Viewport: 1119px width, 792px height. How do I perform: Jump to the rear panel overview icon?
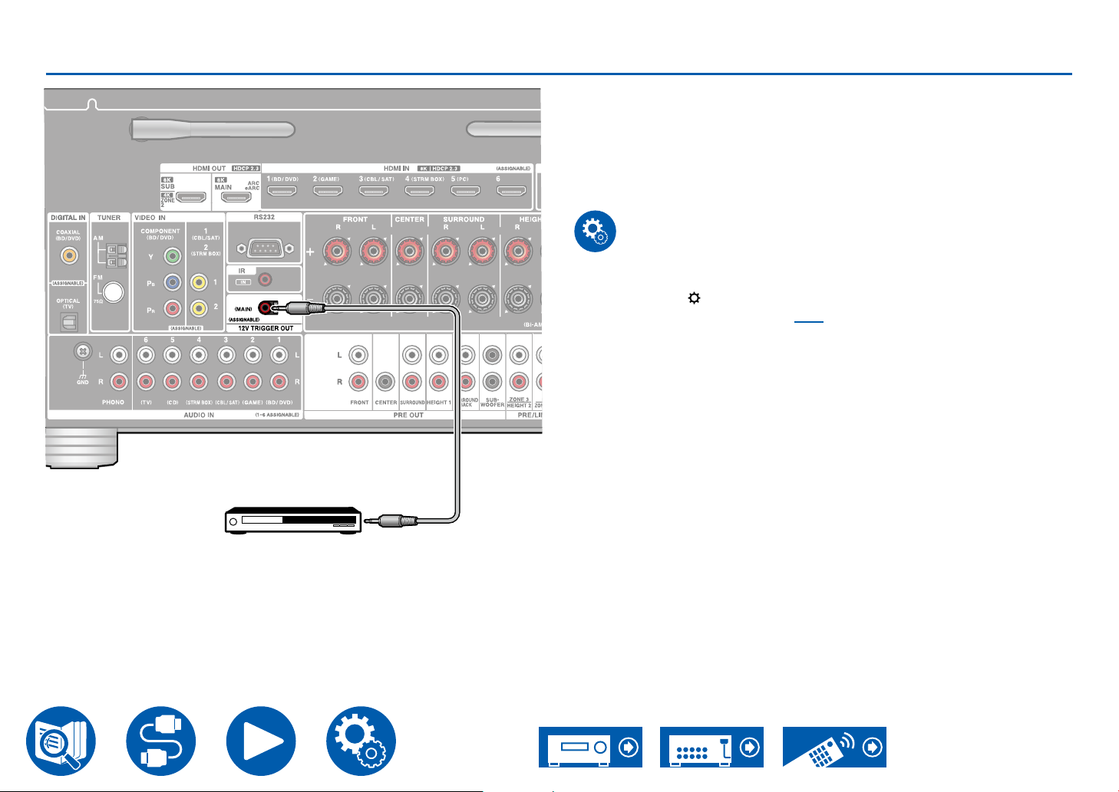711,747
